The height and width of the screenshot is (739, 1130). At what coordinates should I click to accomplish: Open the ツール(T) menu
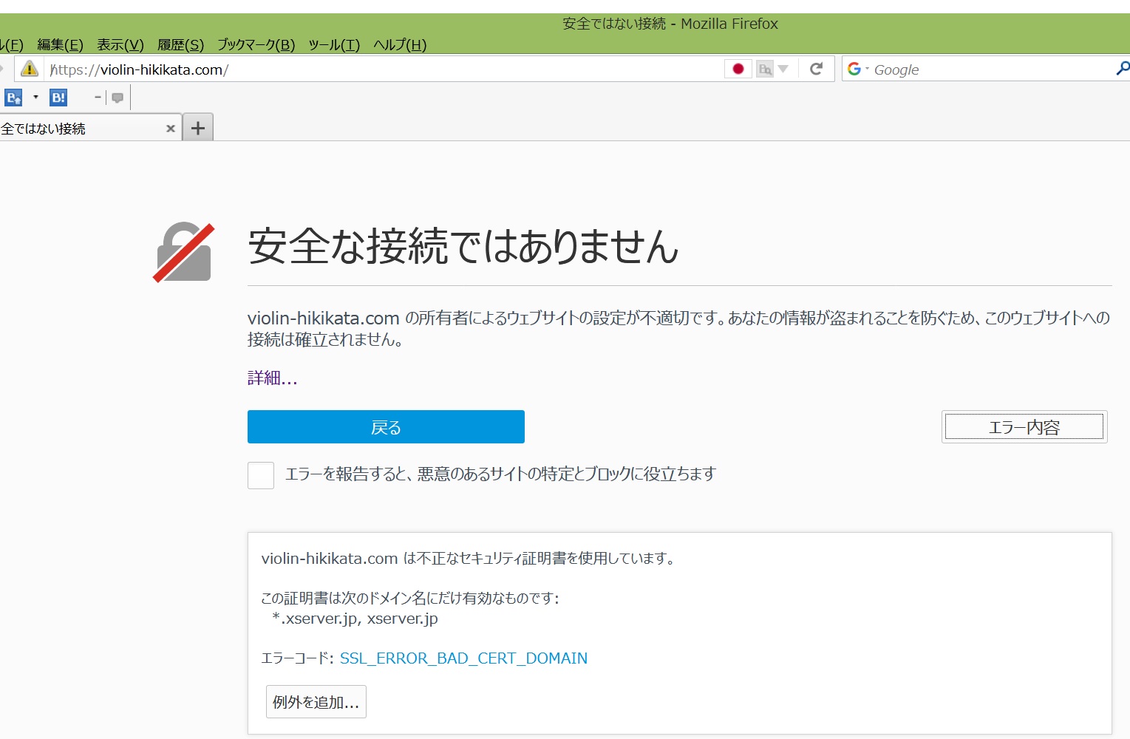coord(334,45)
